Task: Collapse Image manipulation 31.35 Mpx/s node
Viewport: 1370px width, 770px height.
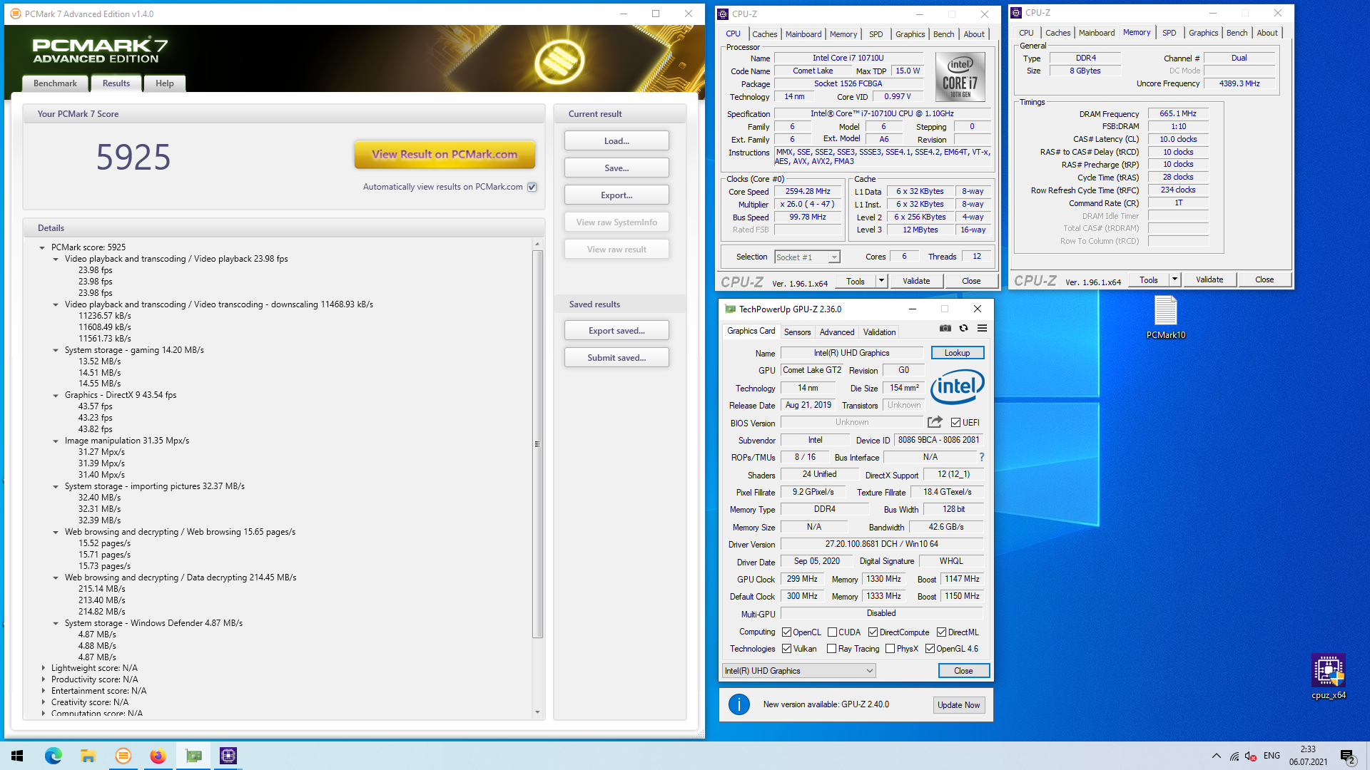Action: point(56,441)
